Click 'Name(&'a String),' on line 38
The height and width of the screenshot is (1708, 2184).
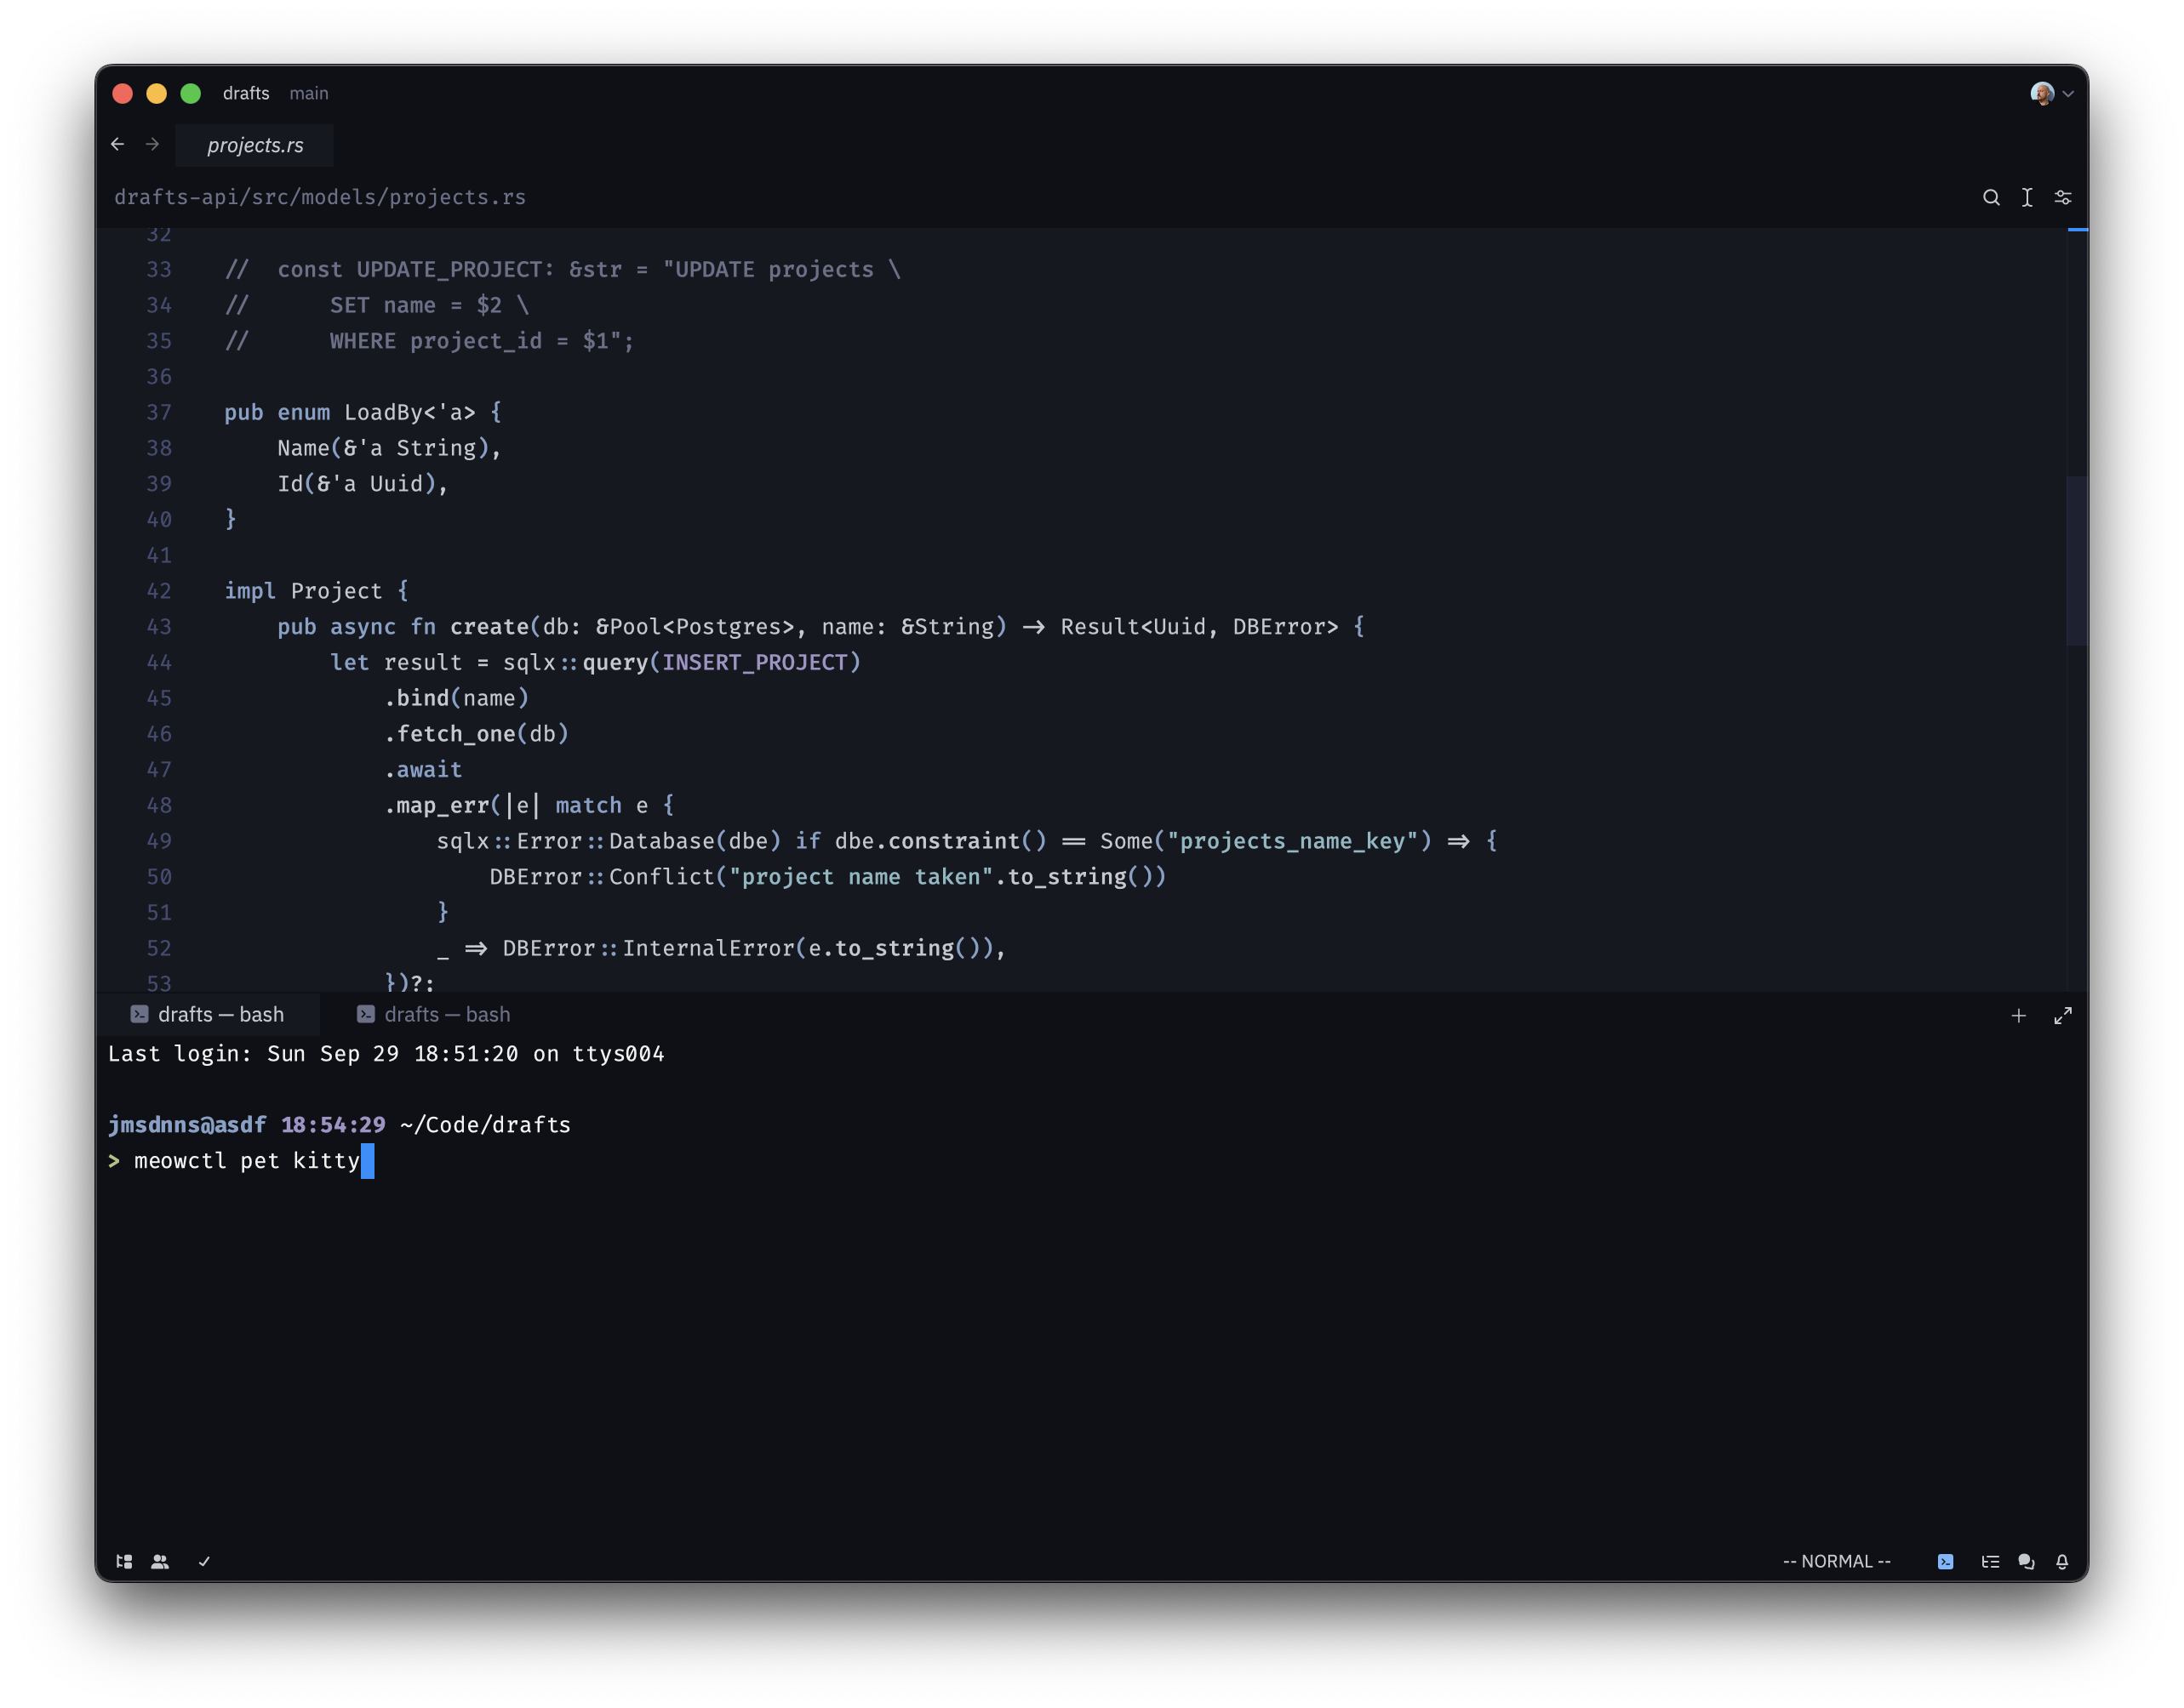pyautogui.click(x=389, y=448)
